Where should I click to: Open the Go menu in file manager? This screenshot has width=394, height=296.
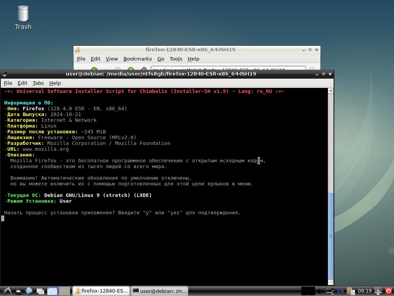(x=161, y=59)
